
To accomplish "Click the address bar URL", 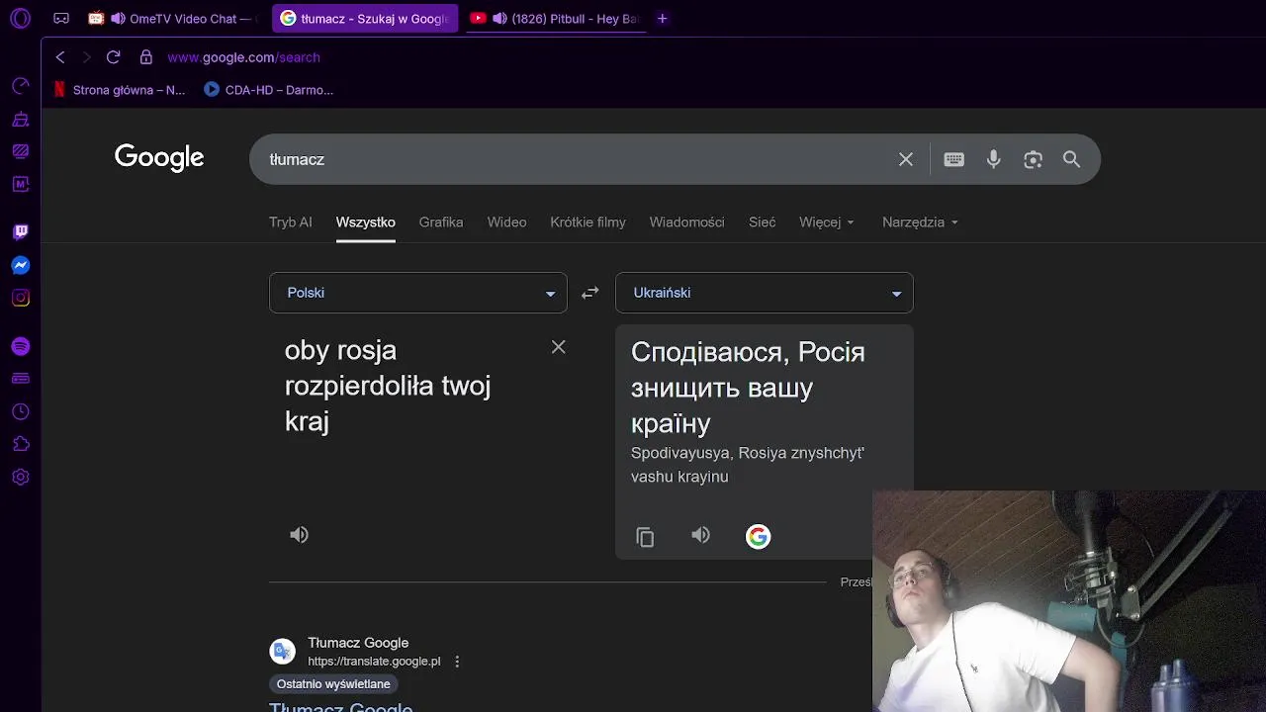I will (x=243, y=57).
